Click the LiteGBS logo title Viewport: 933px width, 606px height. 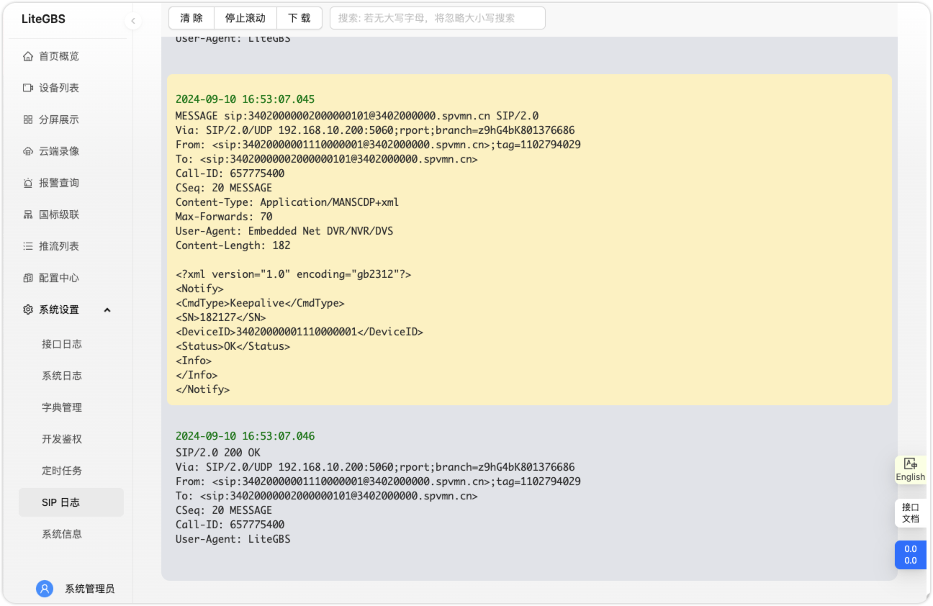pyautogui.click(x=43, y=19)
